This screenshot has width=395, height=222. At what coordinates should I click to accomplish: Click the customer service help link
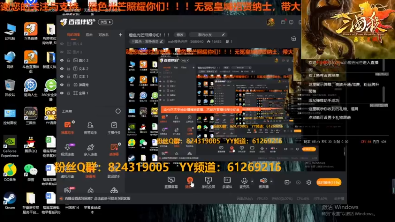click(x=97, y=199)
